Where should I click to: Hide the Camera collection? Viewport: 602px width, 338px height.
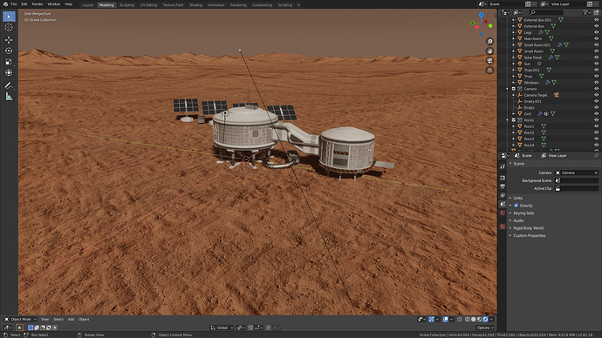(596, 89)
